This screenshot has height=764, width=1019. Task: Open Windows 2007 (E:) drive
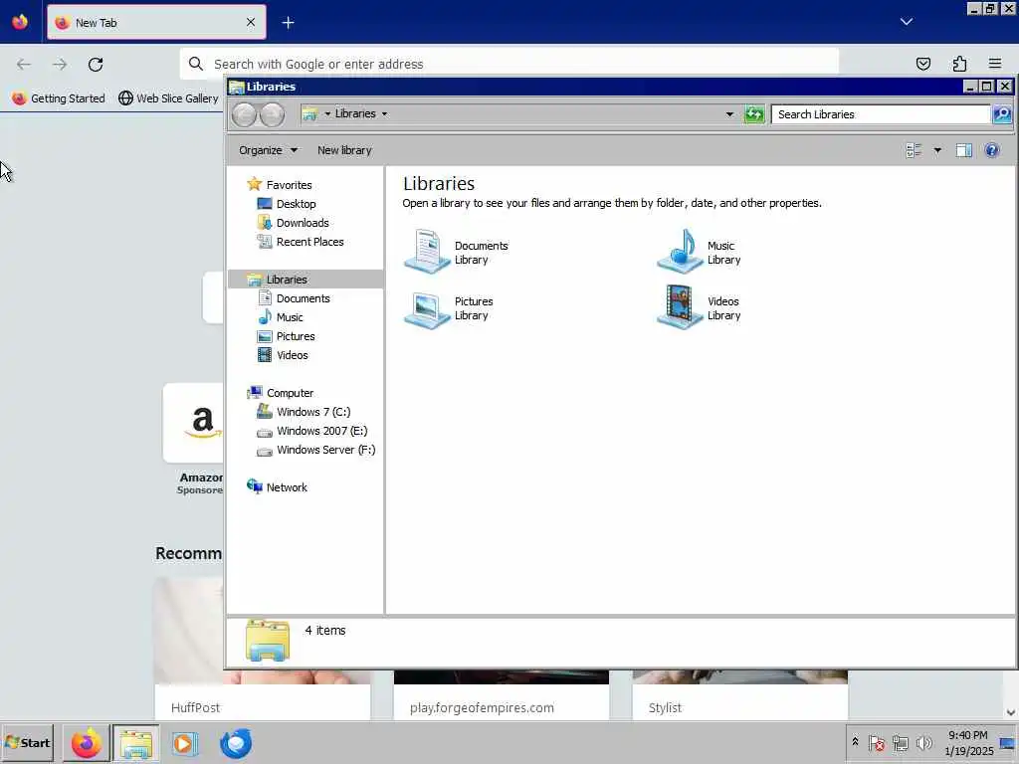[321, 431]
